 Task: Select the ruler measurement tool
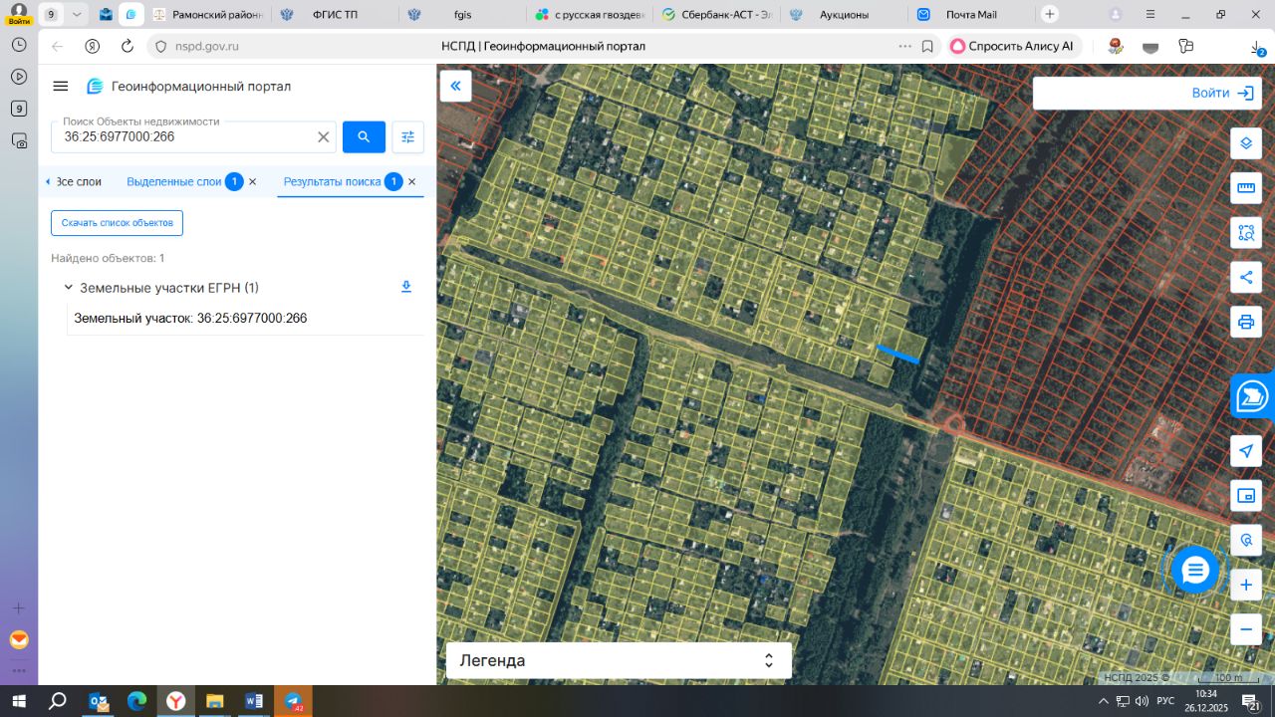click(x=1246, y=188)
